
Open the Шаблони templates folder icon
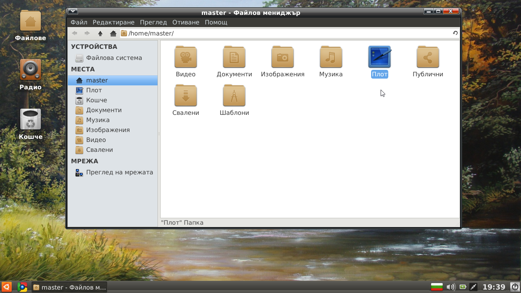point(234,95)
